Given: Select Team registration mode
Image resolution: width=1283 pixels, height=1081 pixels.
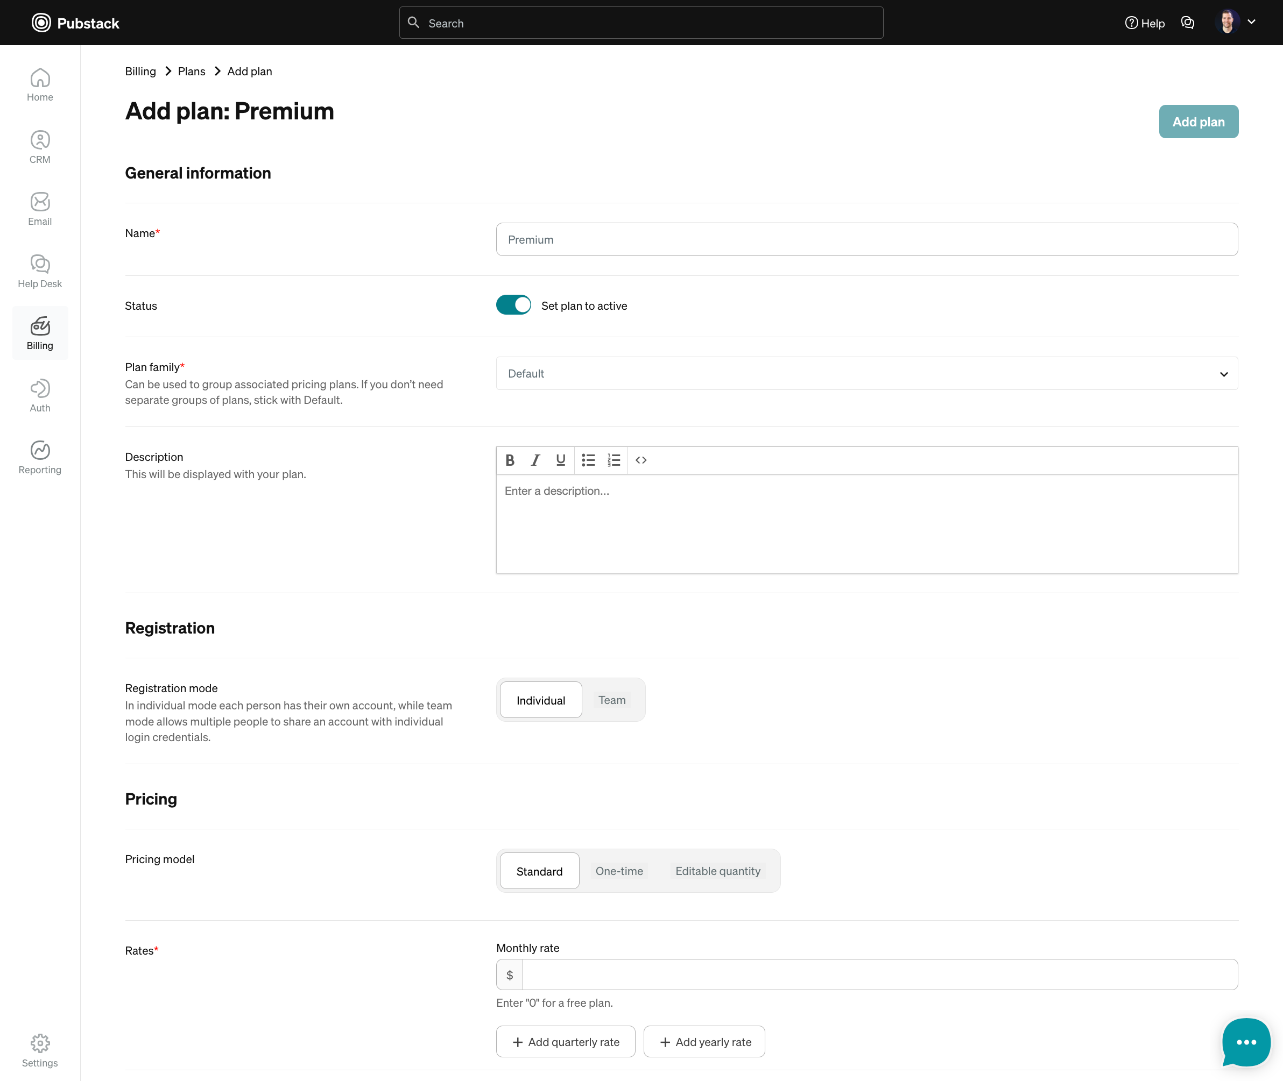Looking at the screenshot, I should [x=611, y=700].
